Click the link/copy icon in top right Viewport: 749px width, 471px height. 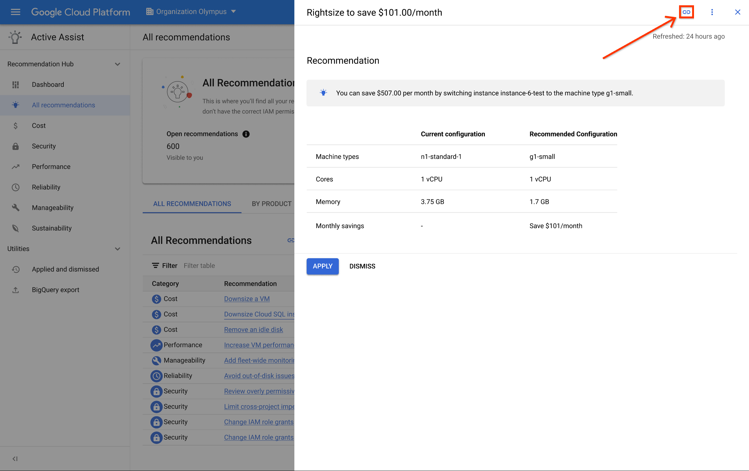686,12
